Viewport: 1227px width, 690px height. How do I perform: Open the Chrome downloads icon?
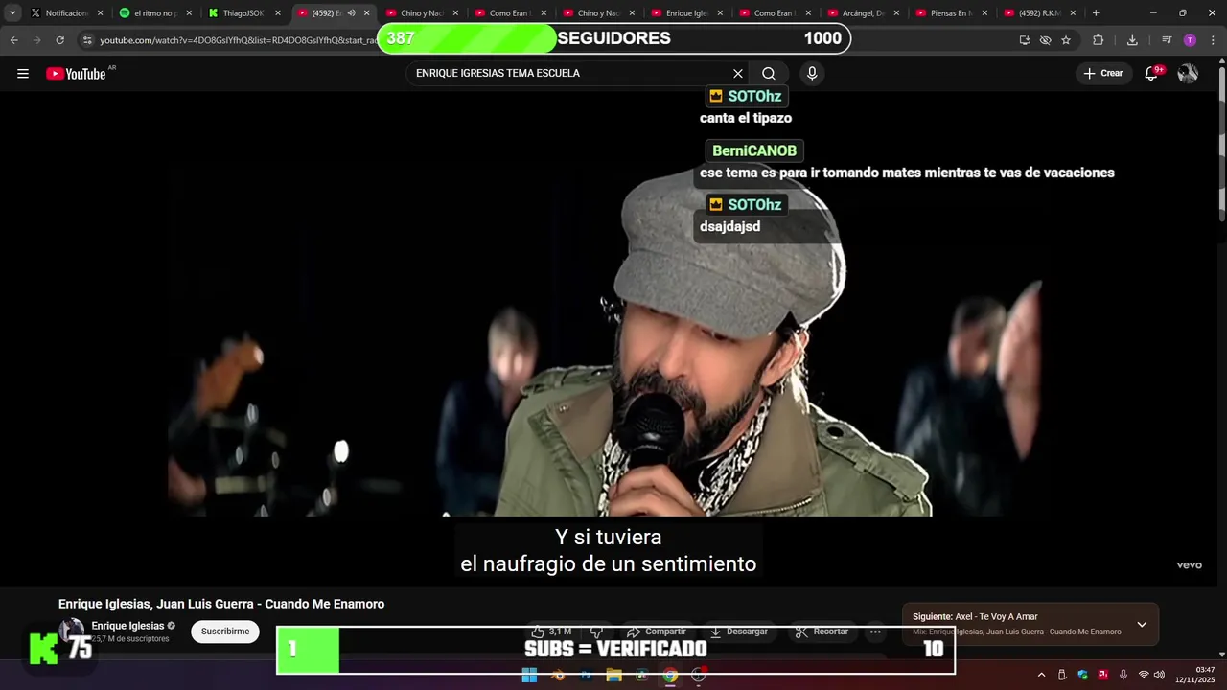pos(1132,40)
